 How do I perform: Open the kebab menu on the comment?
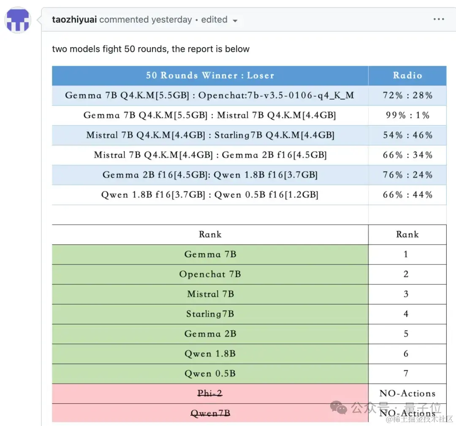pyautogui.click(x=439, y=19)
